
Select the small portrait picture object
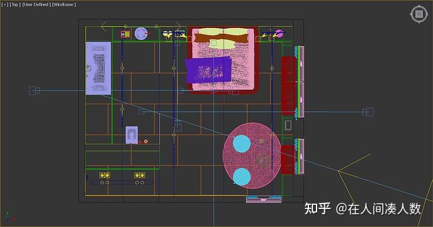pyautogui.click(x=132, y=135)
